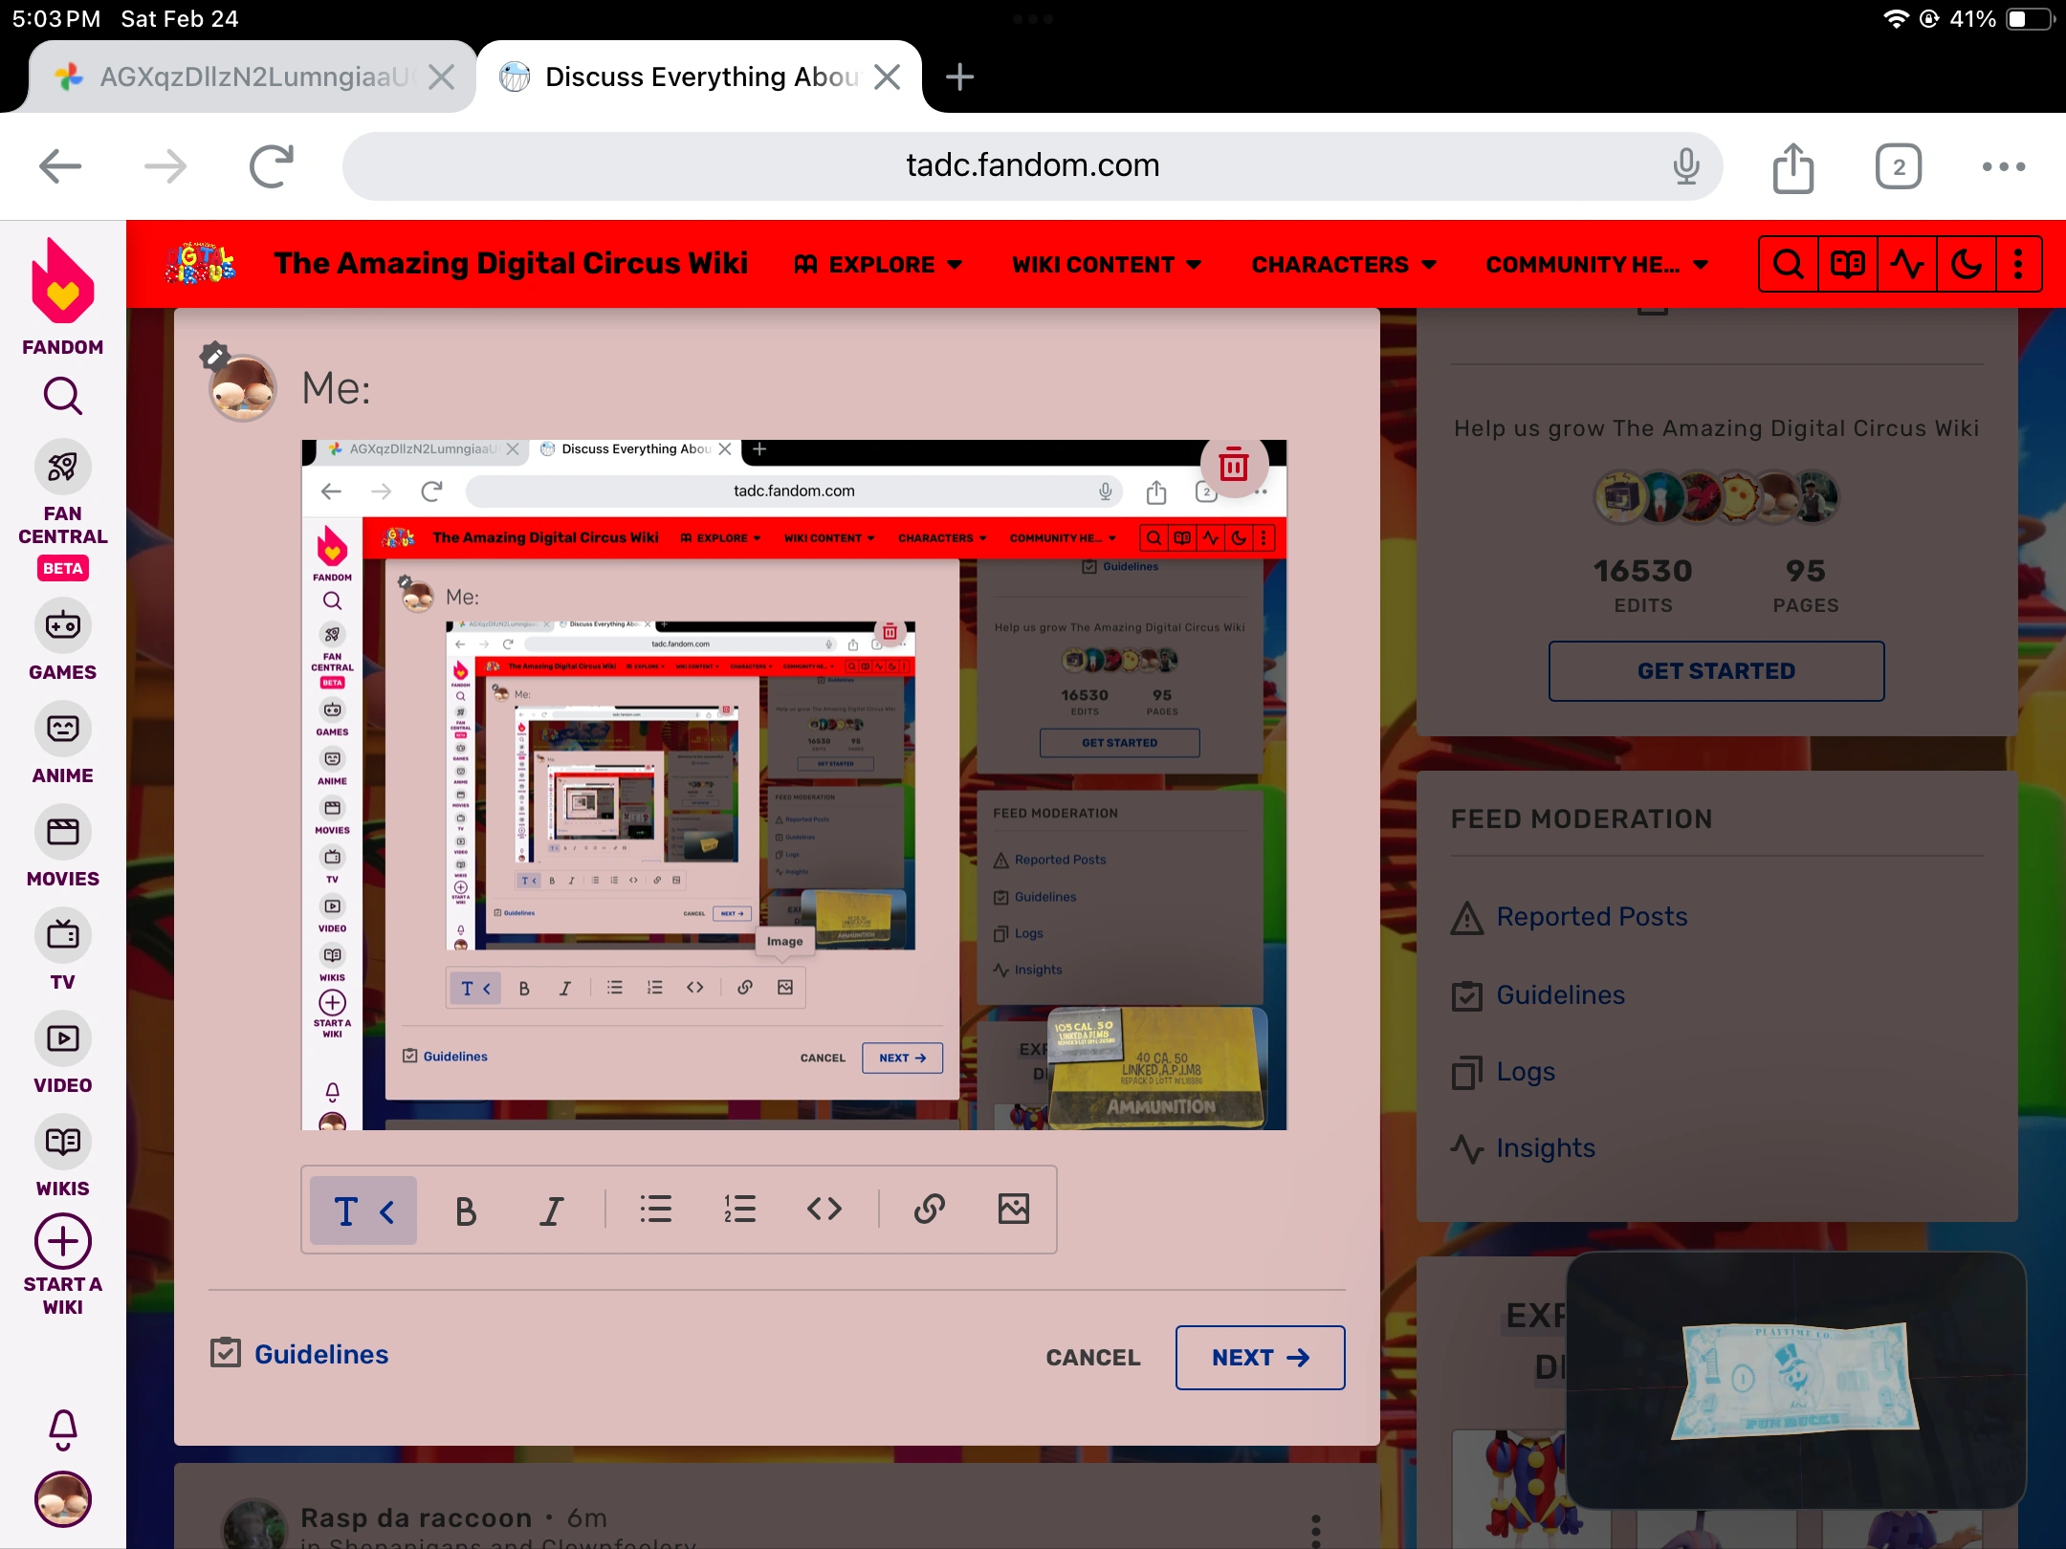2066x1549 pixels.
Task: Apply numbered list formatting
Action: tap(739, 1210)
